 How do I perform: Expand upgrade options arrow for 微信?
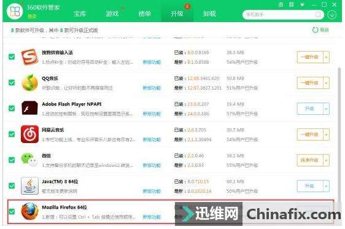point(326,160)
